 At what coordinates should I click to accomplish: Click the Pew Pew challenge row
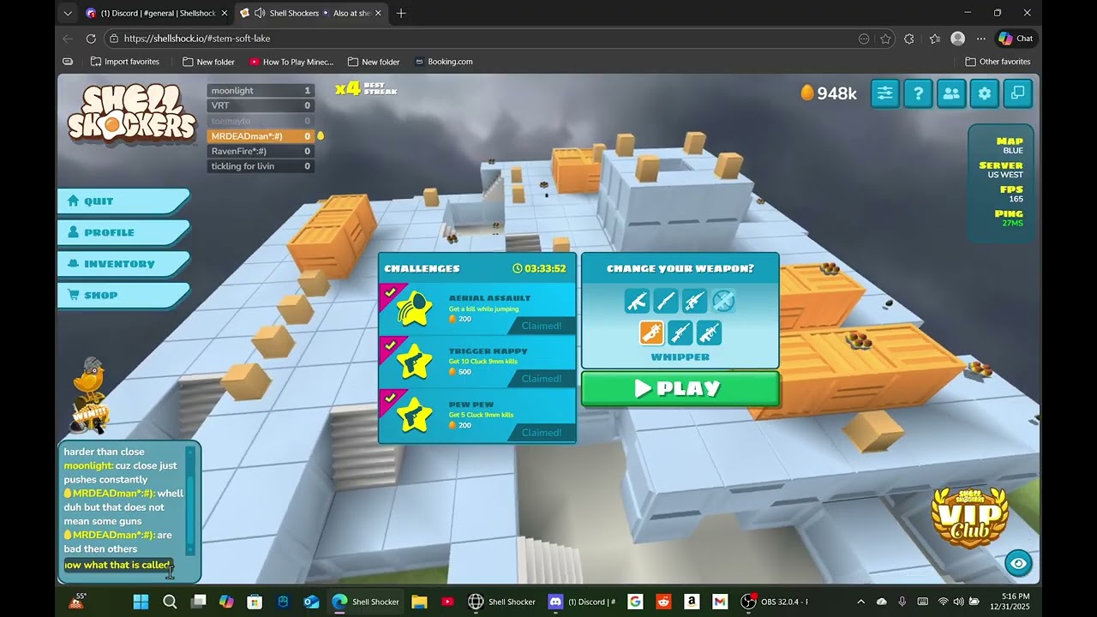pyautogui.click(x=477, y=416)
